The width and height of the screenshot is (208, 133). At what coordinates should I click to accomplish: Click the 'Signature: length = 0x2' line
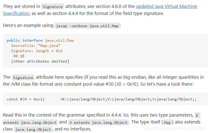[37, 51]
